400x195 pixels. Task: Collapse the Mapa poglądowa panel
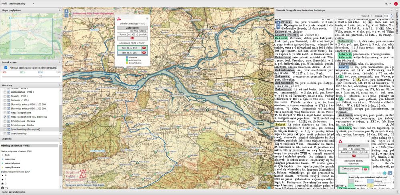point(60,10)
